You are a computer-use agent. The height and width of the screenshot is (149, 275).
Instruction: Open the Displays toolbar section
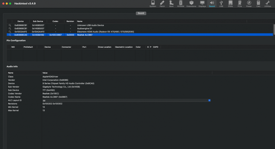[202, 4]
